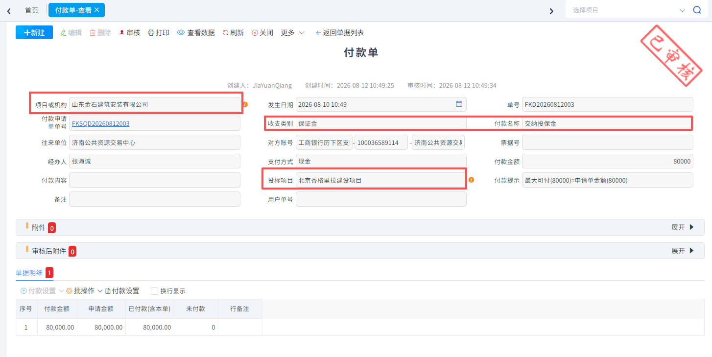Click the 经办人 field
This screenshot has height=357, width=712.
coord(155,161)
